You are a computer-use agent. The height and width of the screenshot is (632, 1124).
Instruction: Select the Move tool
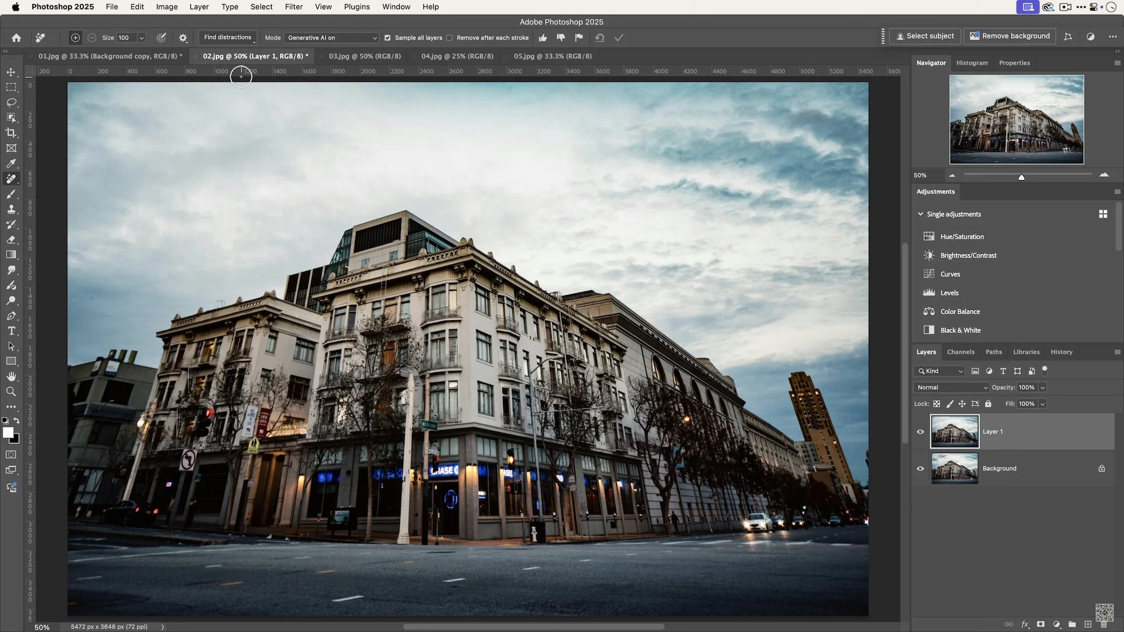click(x=11, y=72)
